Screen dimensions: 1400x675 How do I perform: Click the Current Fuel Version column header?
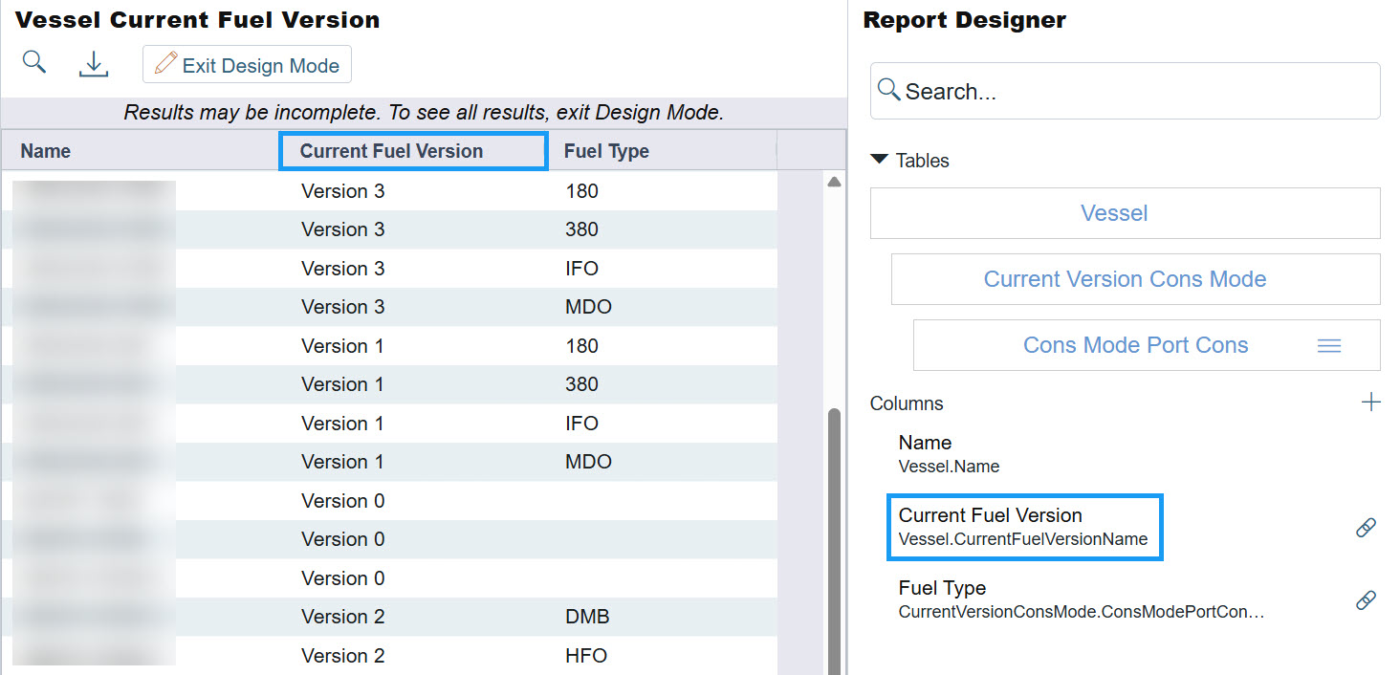[x=391, y=151]
